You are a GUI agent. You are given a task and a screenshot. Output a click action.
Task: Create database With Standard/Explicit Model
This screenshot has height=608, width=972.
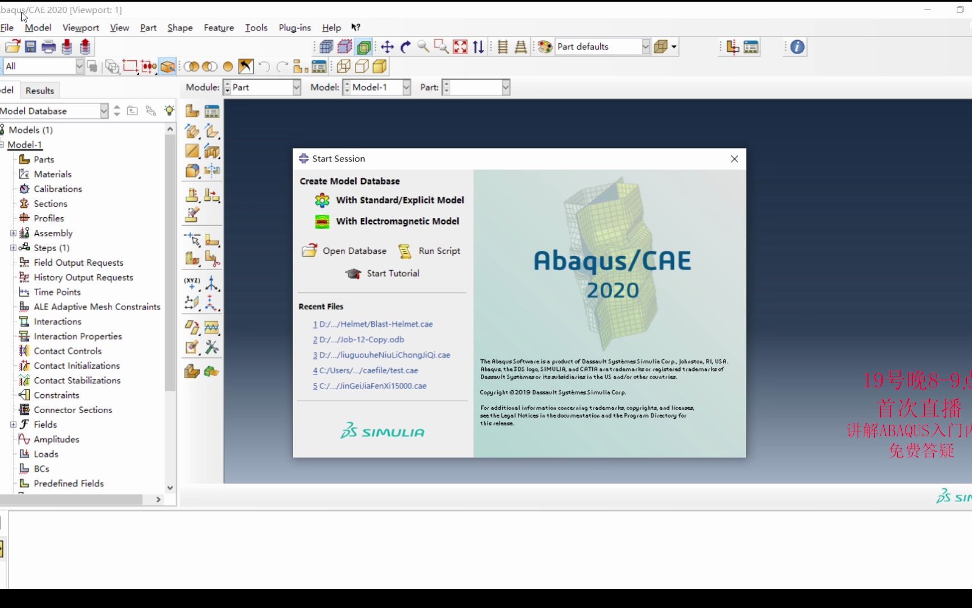[x=389, y=200]
